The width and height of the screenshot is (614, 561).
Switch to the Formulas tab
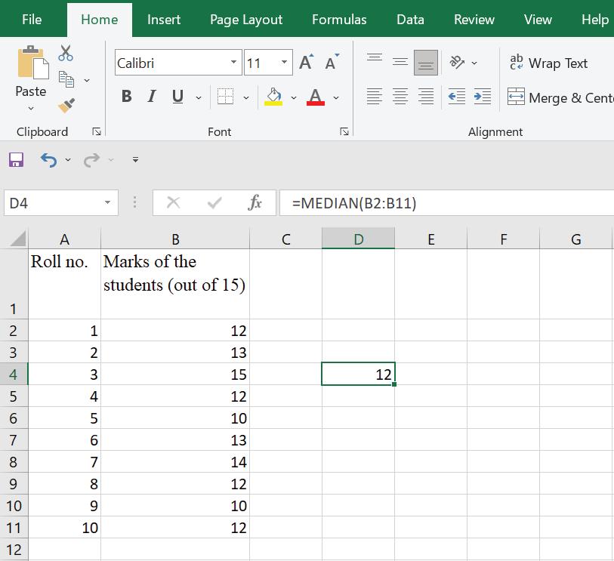coord(339,20)
